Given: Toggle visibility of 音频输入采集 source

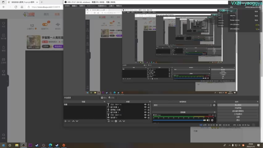Looking at the screenshot, I should [145, 110].
